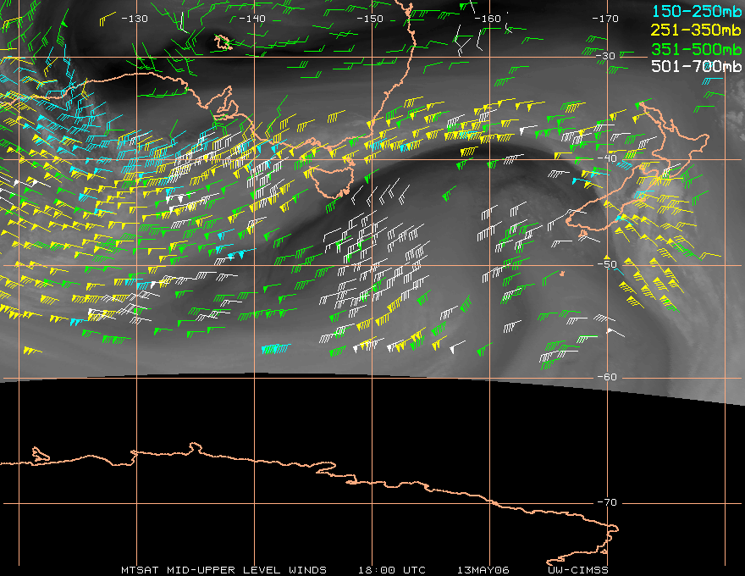Click the -70 latitude label
This screenshot has height=576, width=745.
[607, 502]
